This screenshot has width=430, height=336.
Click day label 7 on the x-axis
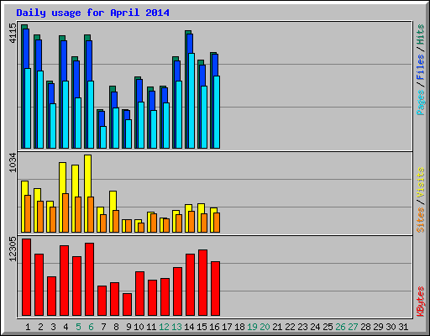tap(103, 327)
